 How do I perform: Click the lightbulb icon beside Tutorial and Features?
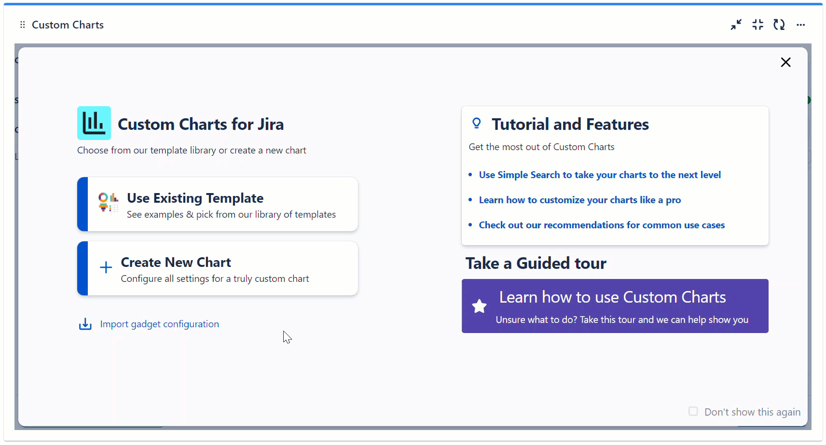pos(477,123)
